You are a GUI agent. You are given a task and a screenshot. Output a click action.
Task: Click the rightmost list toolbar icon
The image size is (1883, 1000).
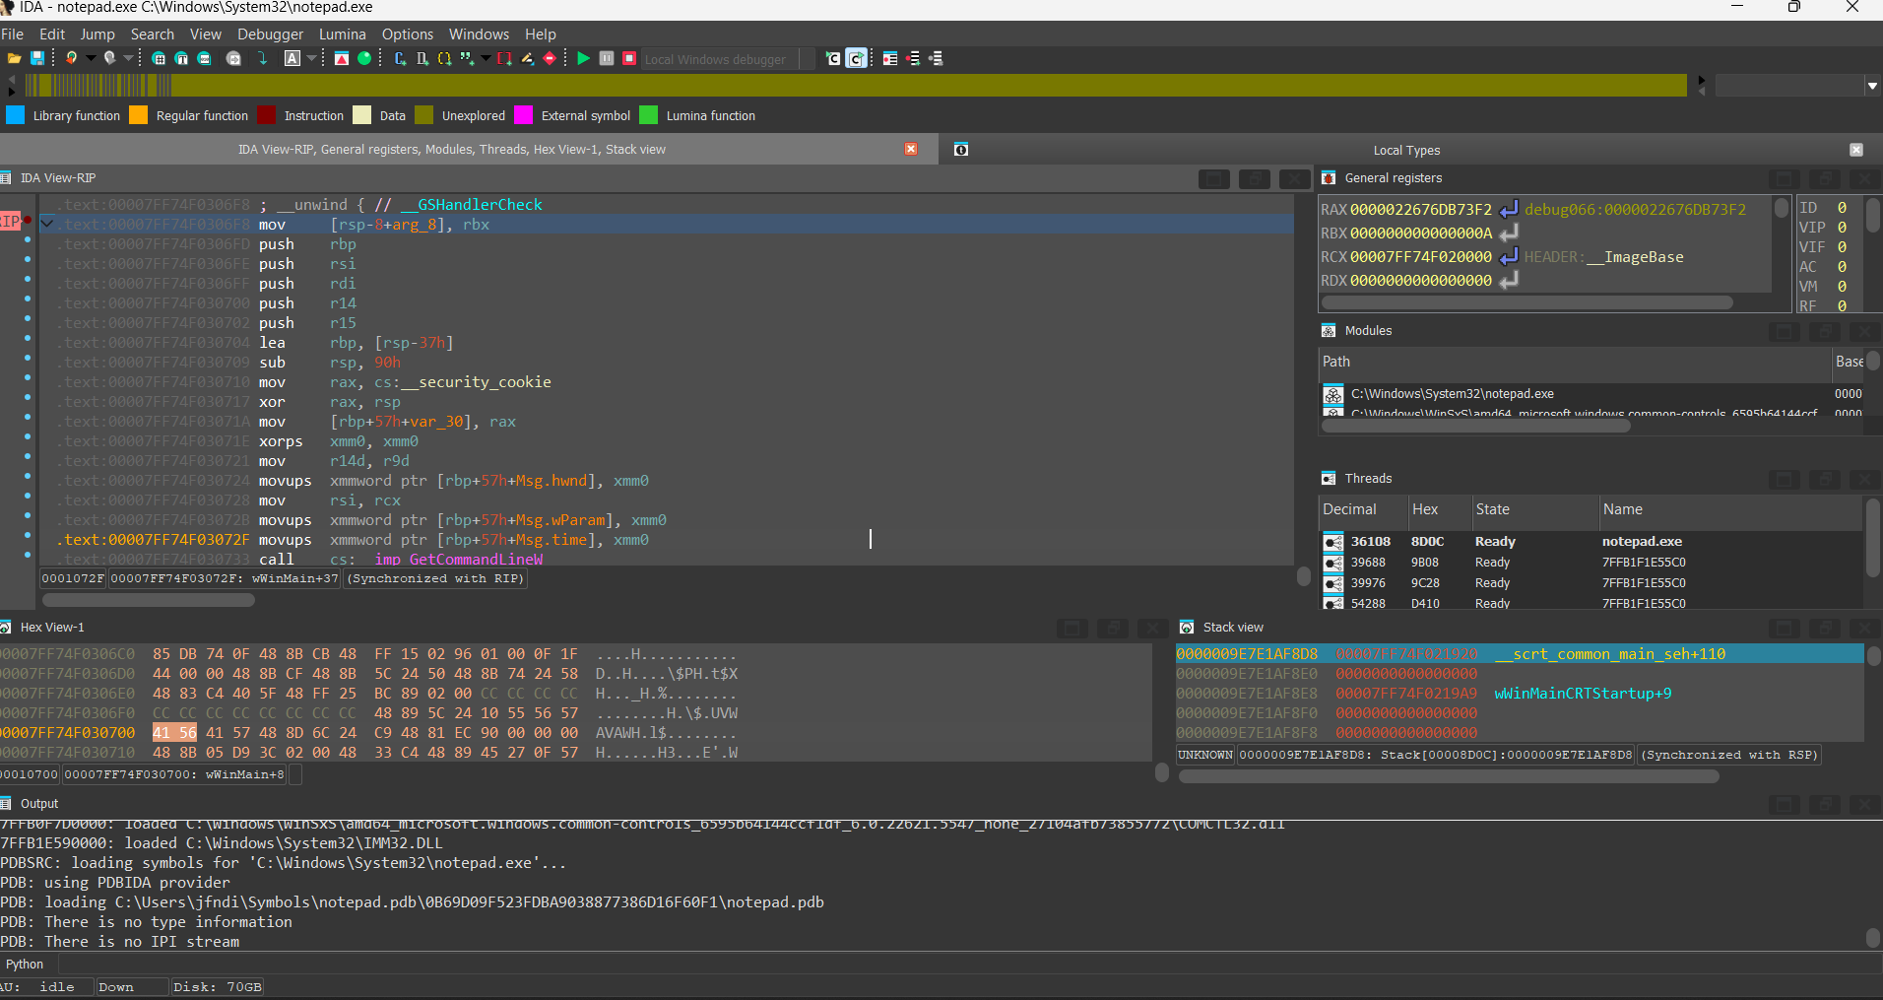click(936, 58)
